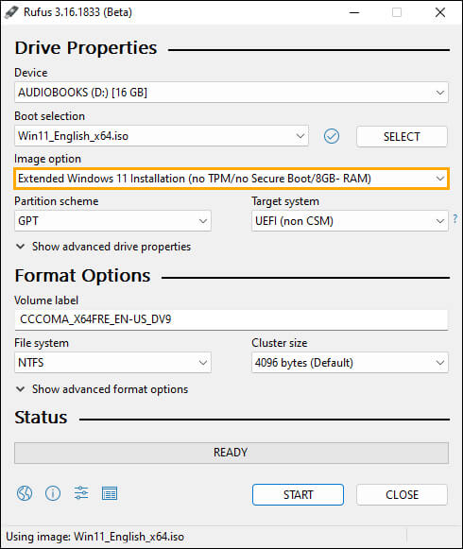Open the Device dropdown
The height and width of the screenshot is (549, 463).
pos(231,93)
